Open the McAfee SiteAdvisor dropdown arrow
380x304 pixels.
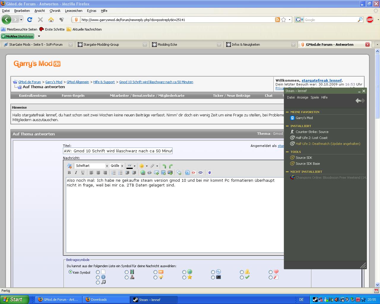coord(39,36)
